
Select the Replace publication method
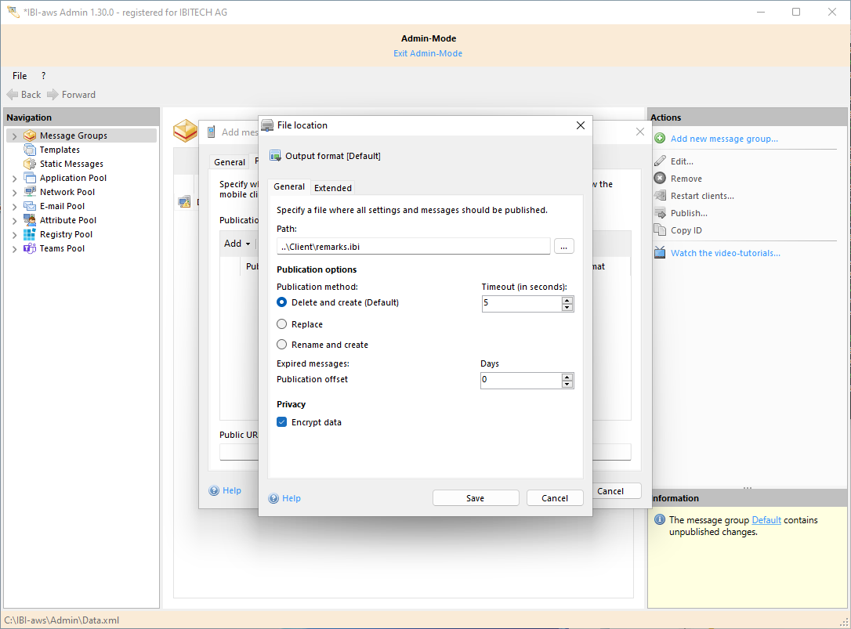[x=281, y=324]
